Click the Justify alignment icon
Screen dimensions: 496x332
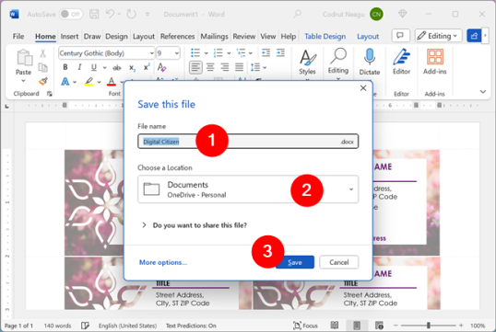[239, 67]
